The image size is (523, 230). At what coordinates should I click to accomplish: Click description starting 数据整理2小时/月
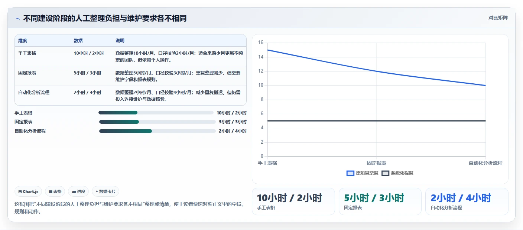[x=178, y=96]
